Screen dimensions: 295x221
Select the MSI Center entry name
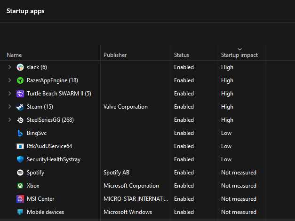pos(40,199)
